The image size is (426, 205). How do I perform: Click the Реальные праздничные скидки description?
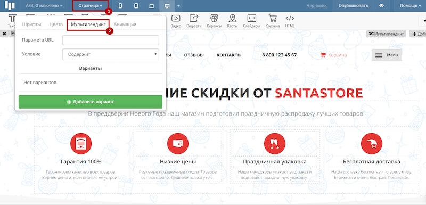click(178, 175)
